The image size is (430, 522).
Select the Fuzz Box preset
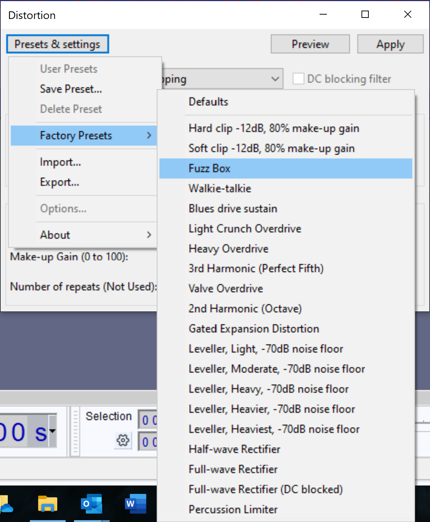(210, 168)
